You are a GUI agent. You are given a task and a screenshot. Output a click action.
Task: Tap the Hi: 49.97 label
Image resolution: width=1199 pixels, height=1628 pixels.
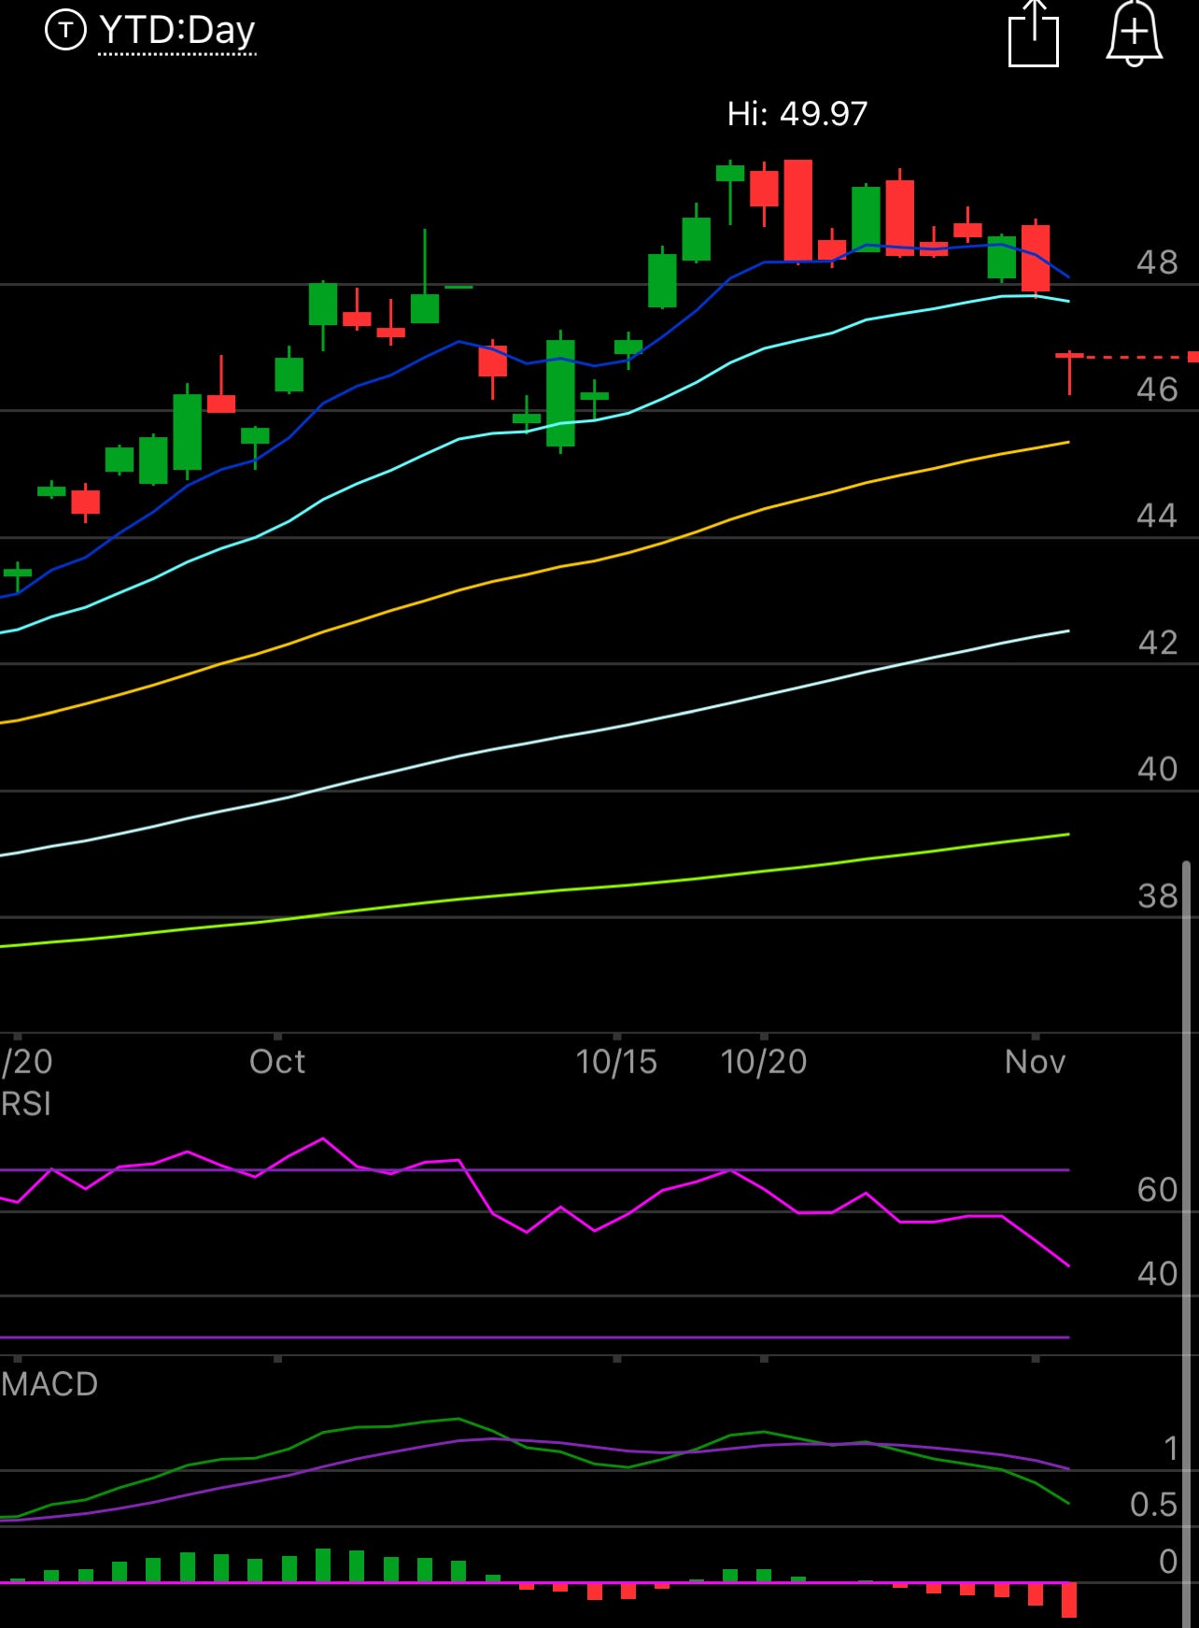(797, 114)
